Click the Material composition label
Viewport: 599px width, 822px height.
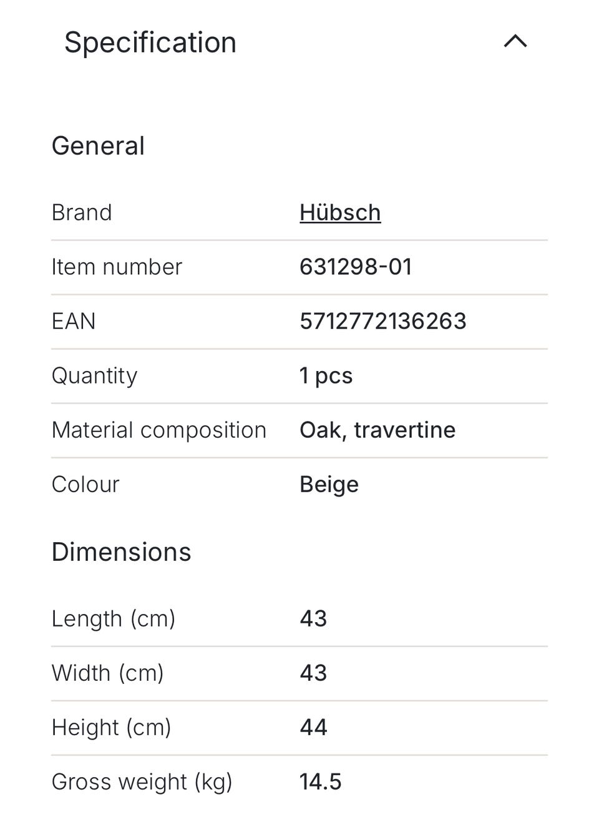[159, 430]
